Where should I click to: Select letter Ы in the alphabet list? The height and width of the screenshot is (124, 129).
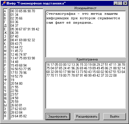(x=5, y=105)
